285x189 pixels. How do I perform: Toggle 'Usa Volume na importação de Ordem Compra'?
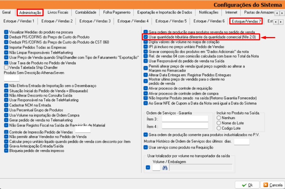click(6, 115)
